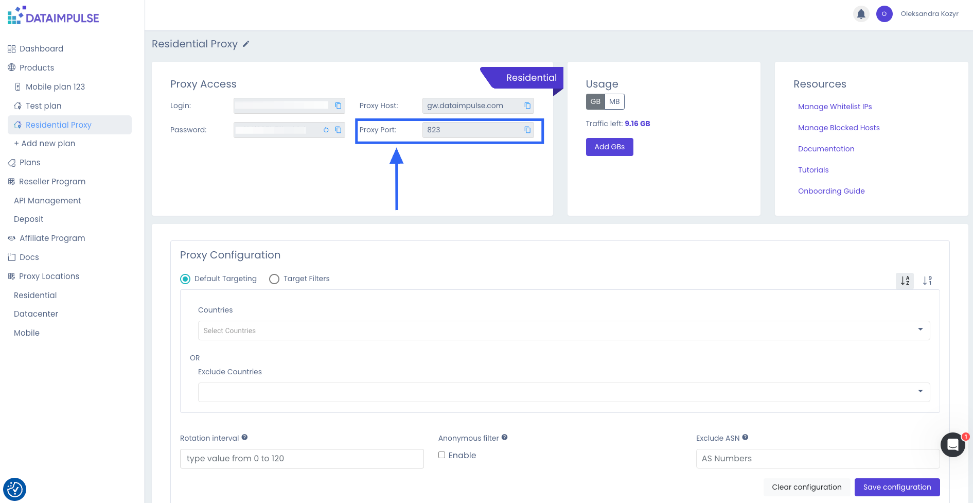Sort countries by numeric order

(x=927, y=281)
